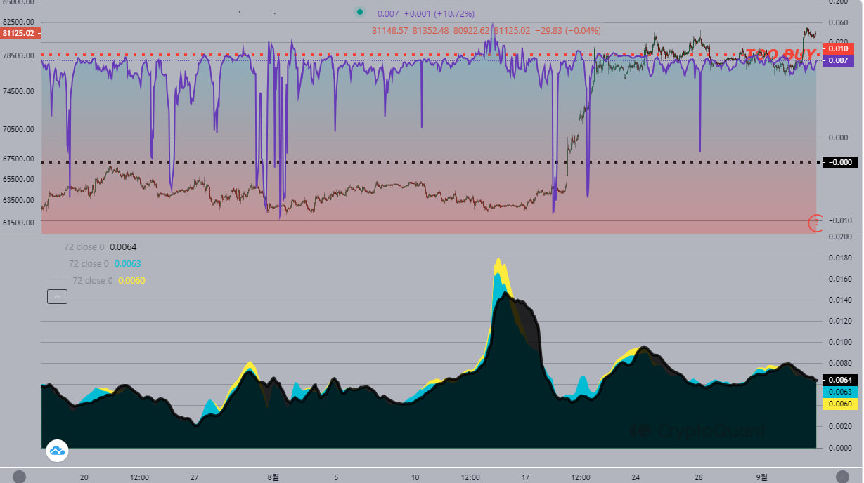Click the blue cloud chart logo icon
The height and width of the screenshot is (483, 864).
(57, 451)
